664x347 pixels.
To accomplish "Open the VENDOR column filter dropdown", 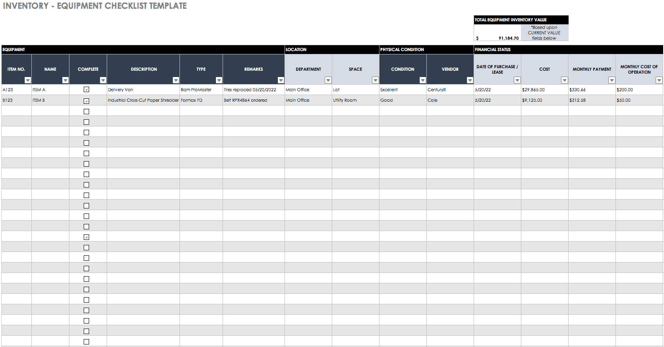I will (x=470, y=80).
